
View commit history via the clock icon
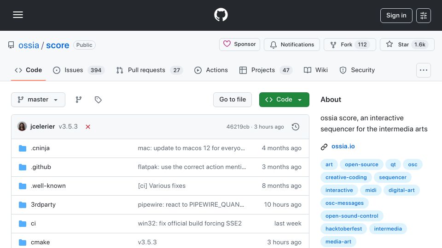(296, 127)
